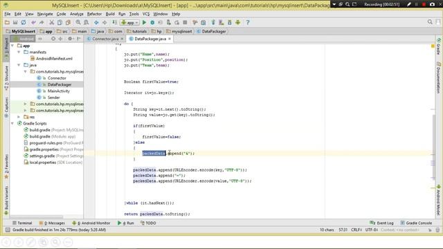Screen dimensions: 443x249
Task: Open the app run configuration dropdown
Action: 129,22
